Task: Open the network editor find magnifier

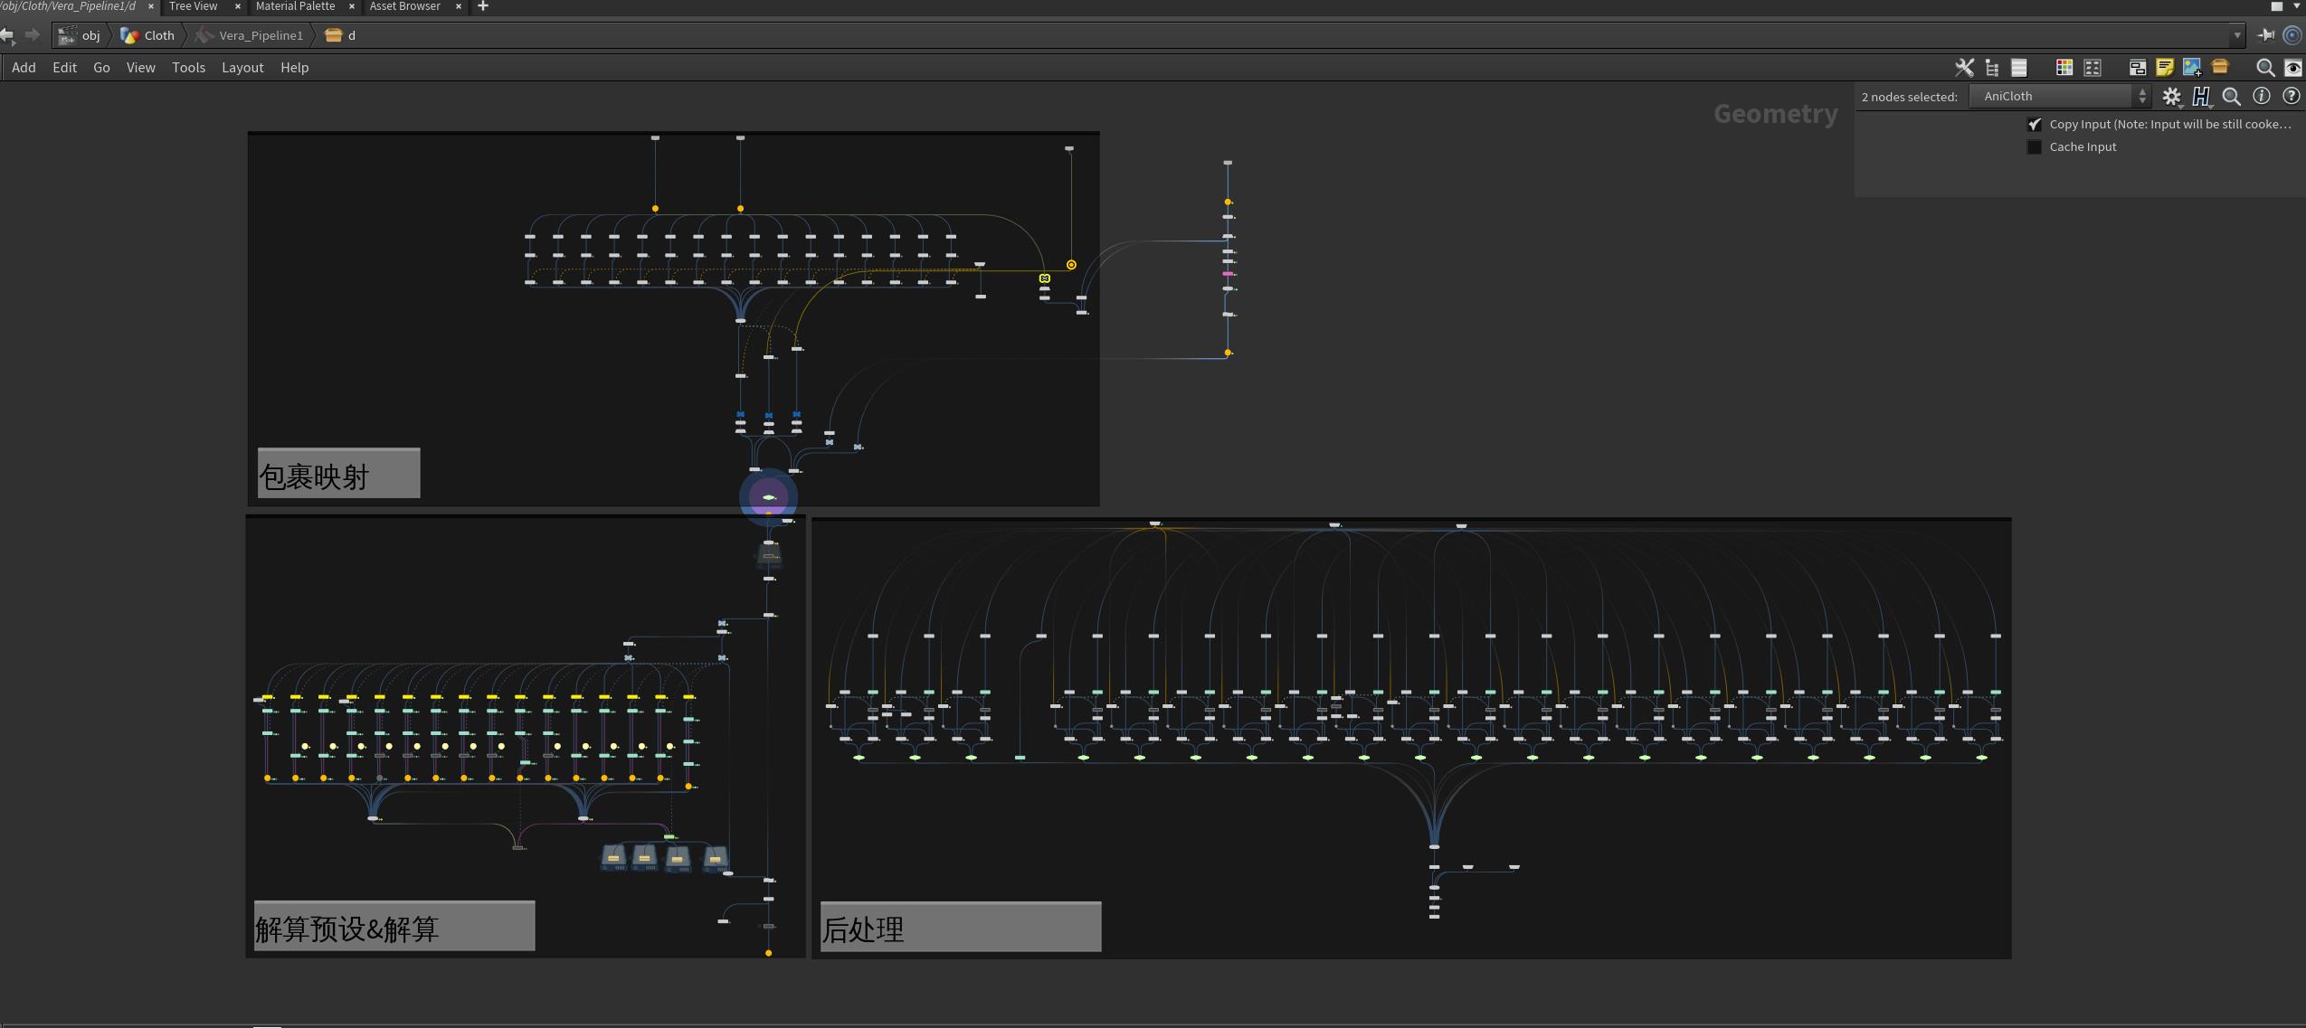Action: click(2264, 68)
